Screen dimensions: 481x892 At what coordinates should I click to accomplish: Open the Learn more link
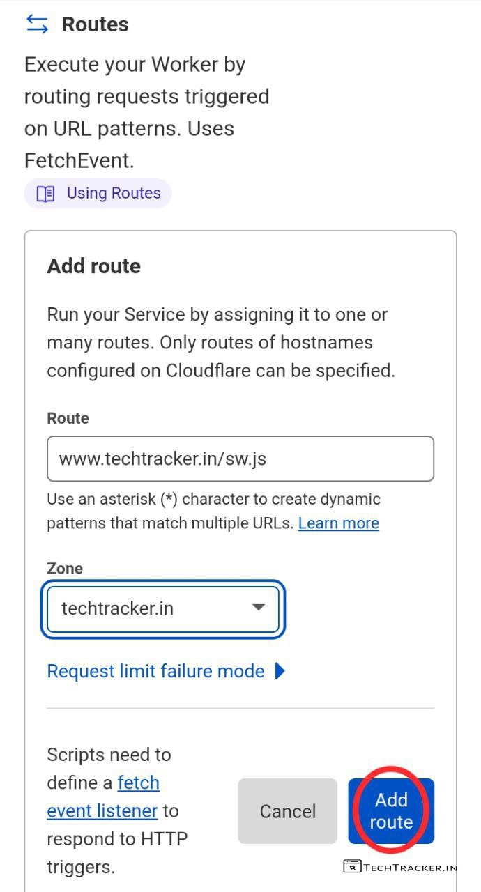(338, 523)
